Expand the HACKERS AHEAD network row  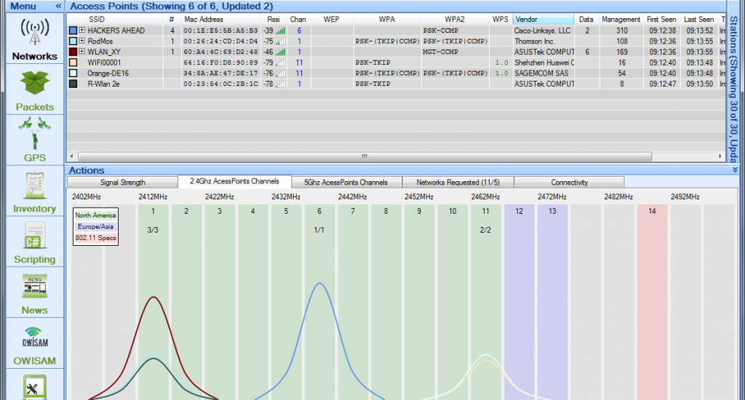click(82, 31)
